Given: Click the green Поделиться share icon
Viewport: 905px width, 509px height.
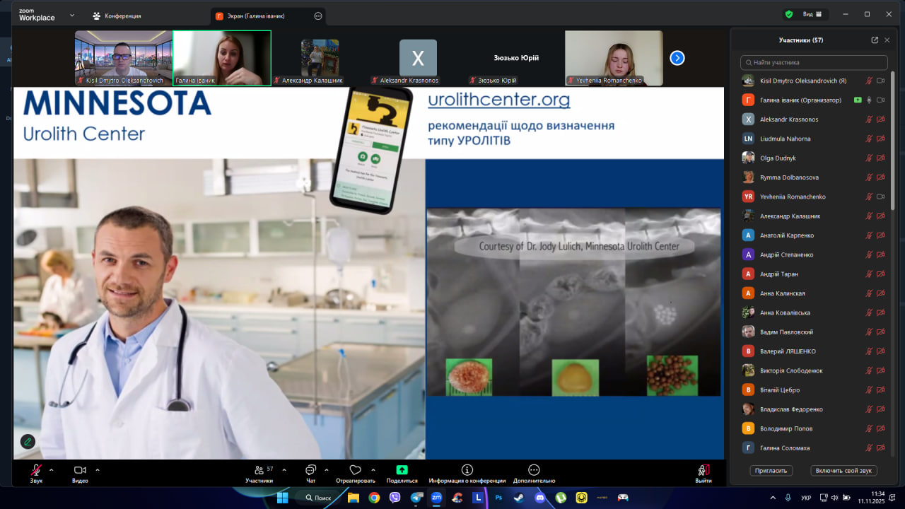Looking at the screenshot, I should [x=402, y=471].
